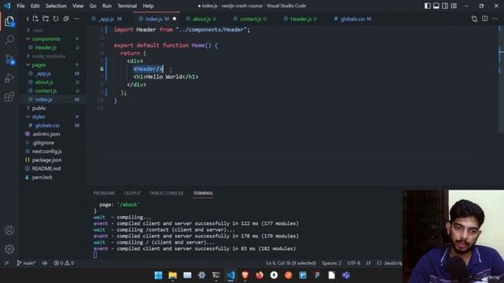Toggle the primary side bar

[x=427, y=6]
